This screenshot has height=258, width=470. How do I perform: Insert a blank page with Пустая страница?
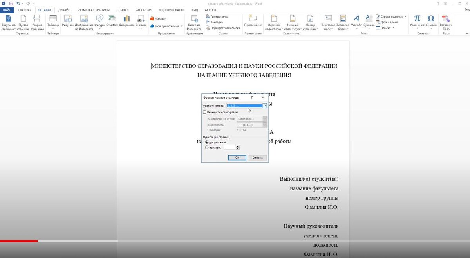tap(23, 23)
